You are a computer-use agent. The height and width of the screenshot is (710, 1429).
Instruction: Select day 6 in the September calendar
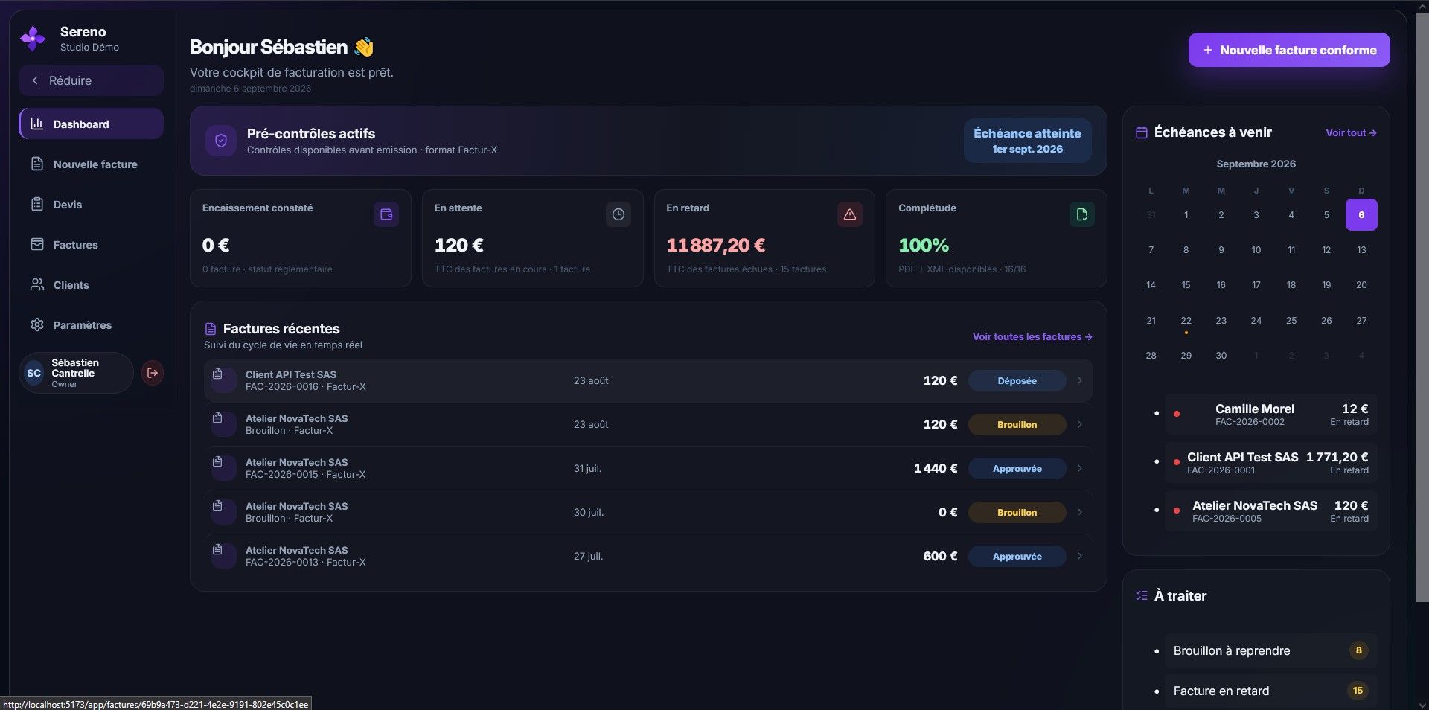[1361, 215]
